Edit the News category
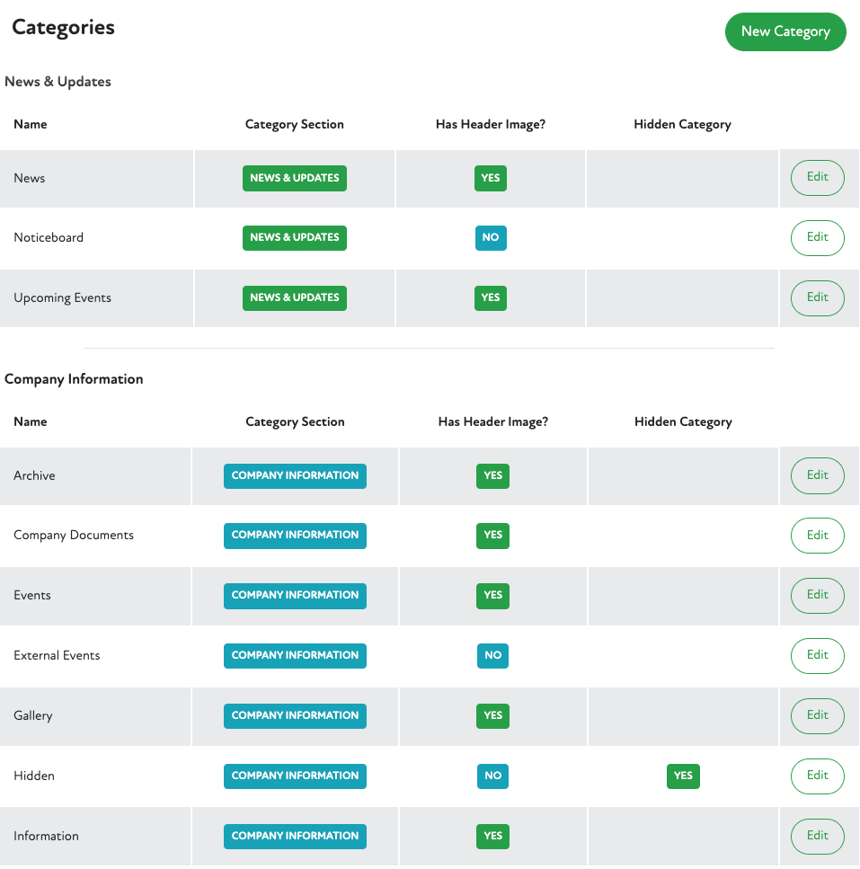The height and width of the screenshot is (869, 860). [817, 178]
